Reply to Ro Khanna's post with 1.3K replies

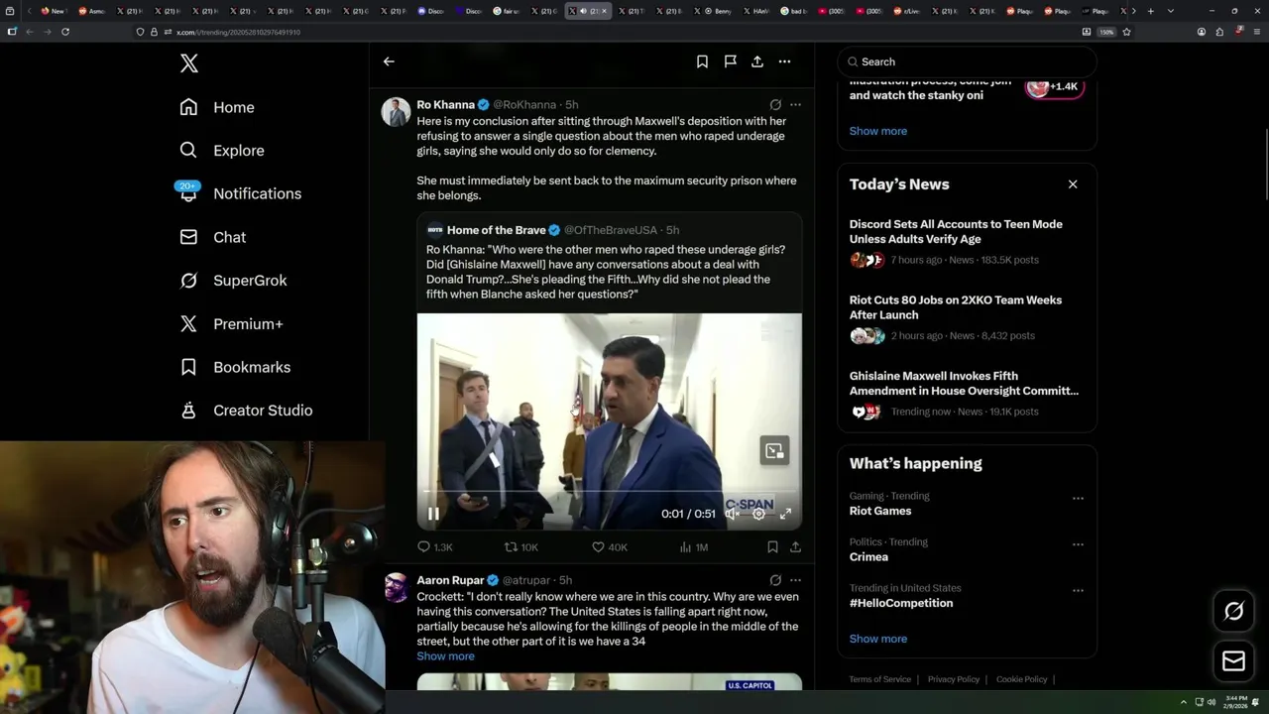(435, 546)
